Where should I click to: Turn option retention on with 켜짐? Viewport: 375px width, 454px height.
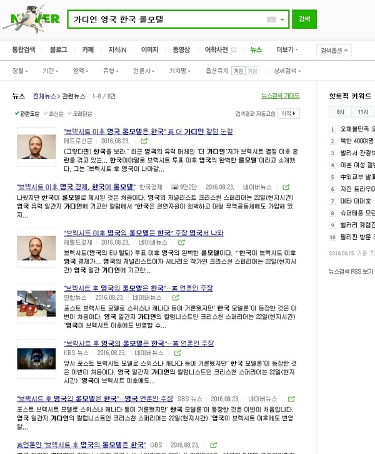pyautogui.click(x=252, y=71)
